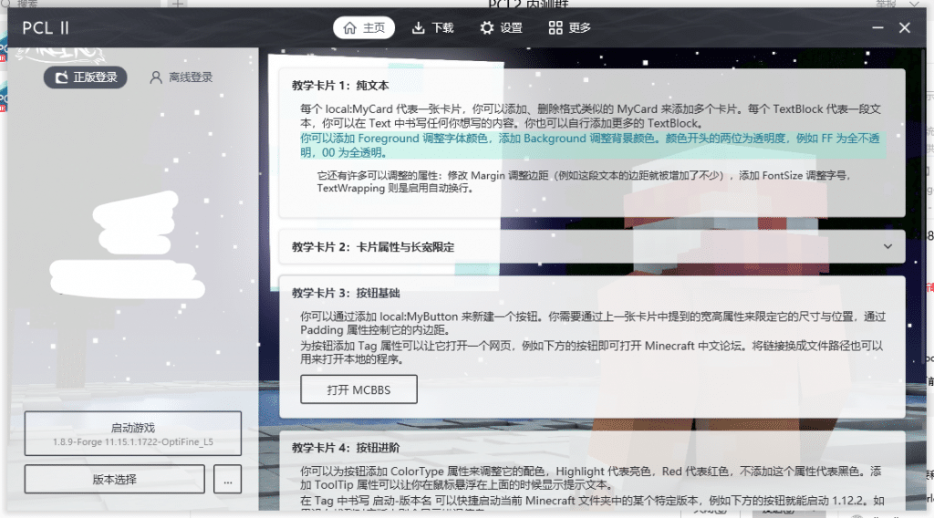
Task: Click the gear icon beside 设置
Action: click(x=487, y=28)
